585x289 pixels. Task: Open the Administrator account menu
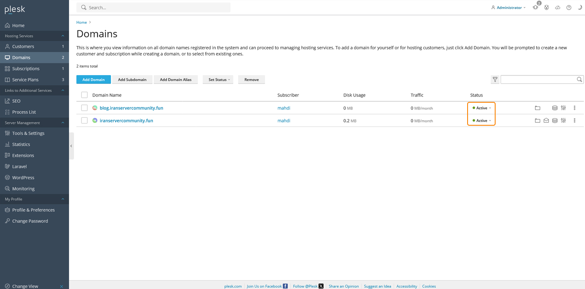509,8
